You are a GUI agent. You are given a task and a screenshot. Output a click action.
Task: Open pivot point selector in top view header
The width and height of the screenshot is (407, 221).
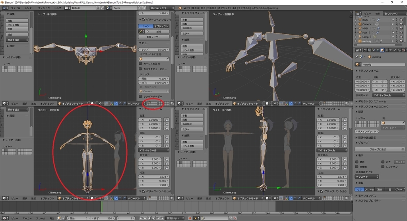pyautogui.click(x=101, y=104)
